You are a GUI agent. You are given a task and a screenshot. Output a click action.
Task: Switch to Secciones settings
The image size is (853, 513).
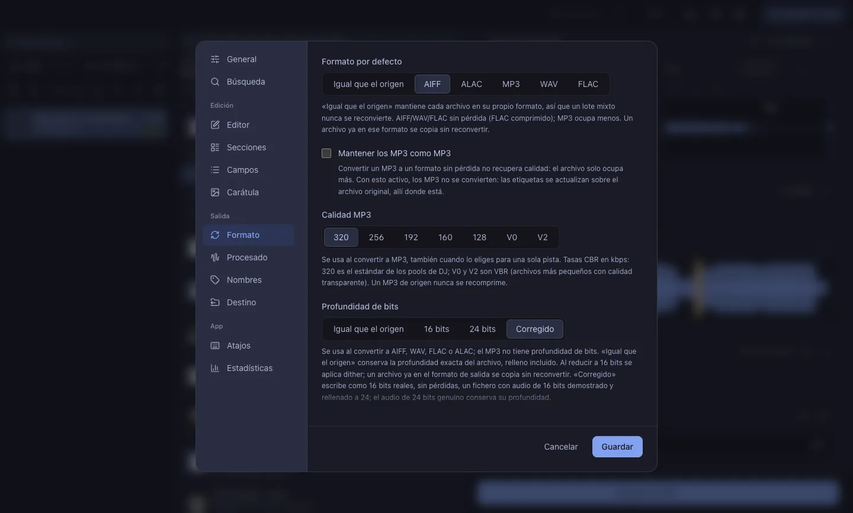pyautogui.click(x=249, y=147)
